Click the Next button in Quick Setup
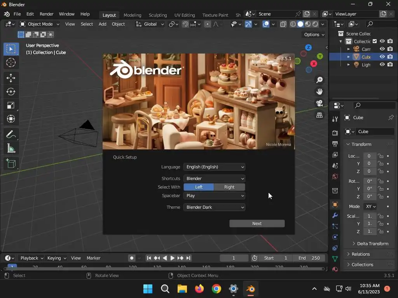398x298 pixels. (x=257, y=223)
